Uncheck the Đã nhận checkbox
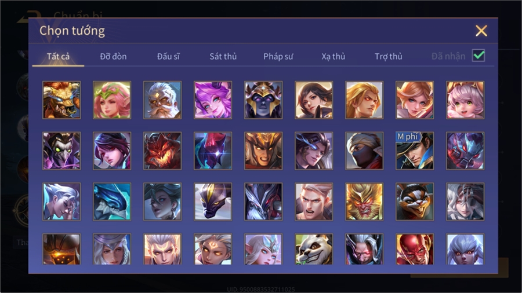 tap(478, 56)
